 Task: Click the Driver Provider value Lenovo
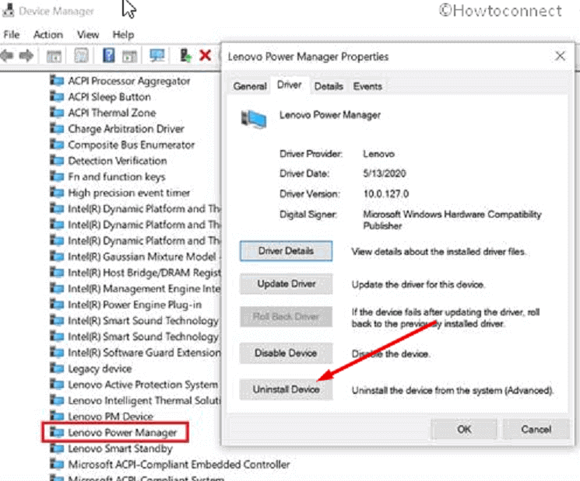pos(378,154)
